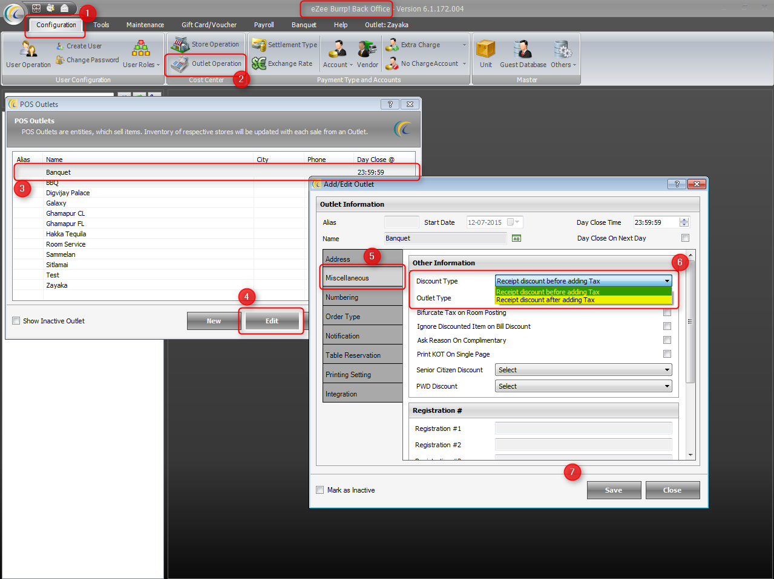This screenshot has height=579, width=774.
Task: Click the envelope icon in quick access bar
Action: tap(64, 8)
